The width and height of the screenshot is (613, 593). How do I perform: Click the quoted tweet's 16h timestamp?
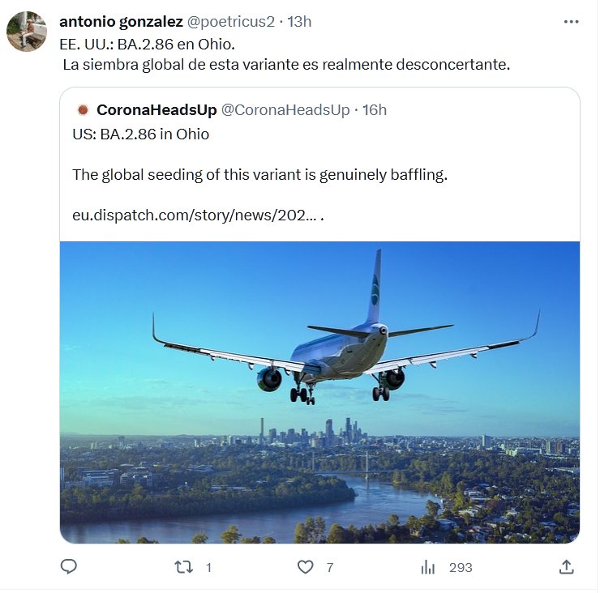pos(375,110)
